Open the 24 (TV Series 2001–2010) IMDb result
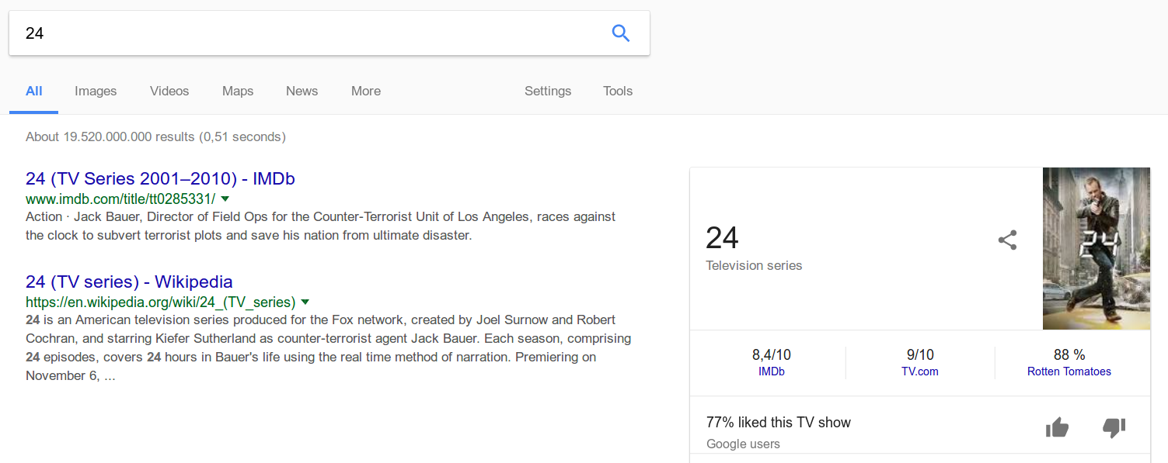Image resolution: width=1168 pixels, height=463 pixels. 160,178
